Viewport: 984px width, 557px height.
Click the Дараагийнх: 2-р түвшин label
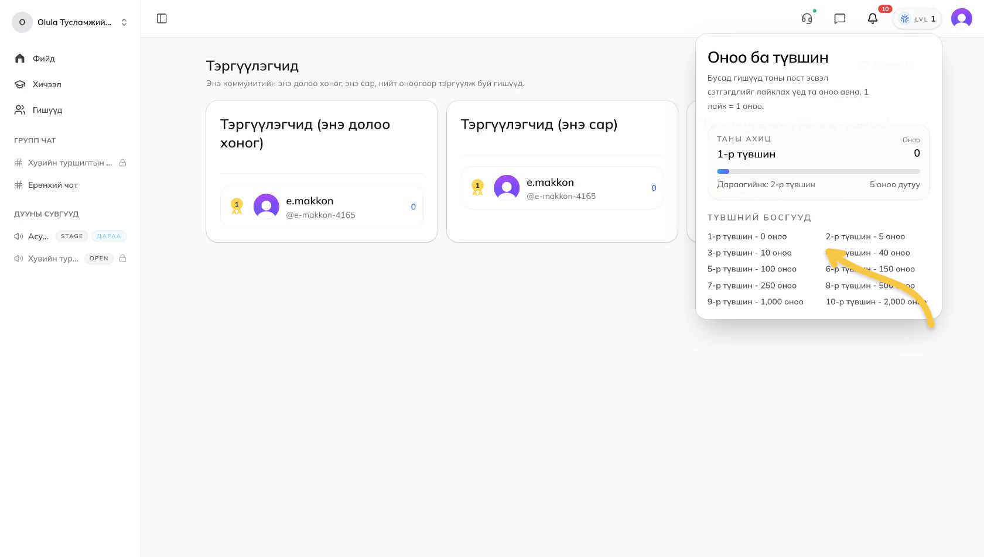[x=766, y=184]
